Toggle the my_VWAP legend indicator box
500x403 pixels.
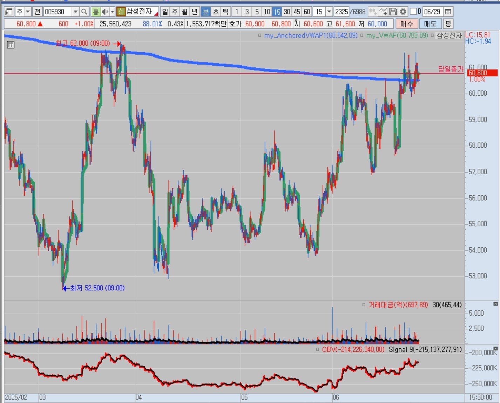tap(362, 35)
